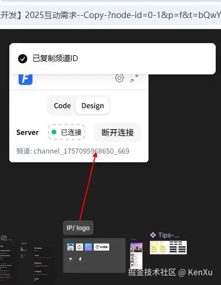This screenshot has width=221, height=285.
Task: Open the plugin settings gear
Action: coord(119,78)
